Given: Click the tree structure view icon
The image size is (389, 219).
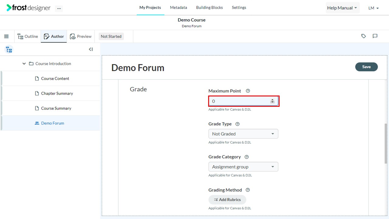Looking at the screenshot, I should [9, 50].
